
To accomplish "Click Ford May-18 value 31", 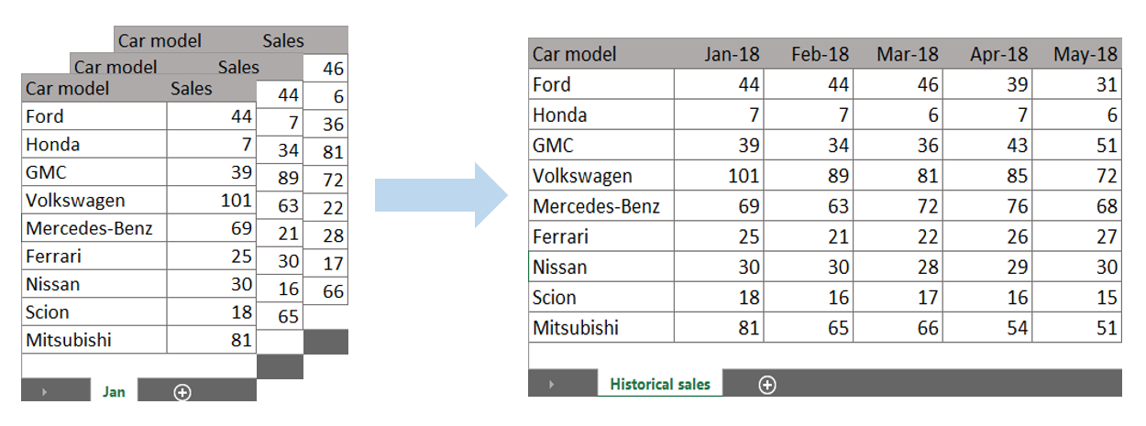I will coord(1076,84).
